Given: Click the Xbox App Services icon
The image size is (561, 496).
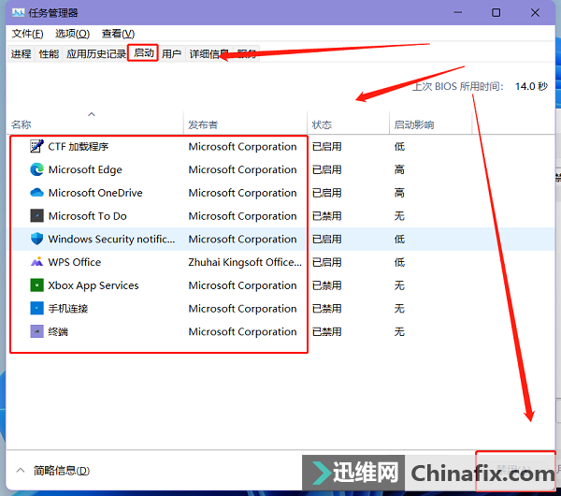Looking at the screenshot, I should pos(36,285).
